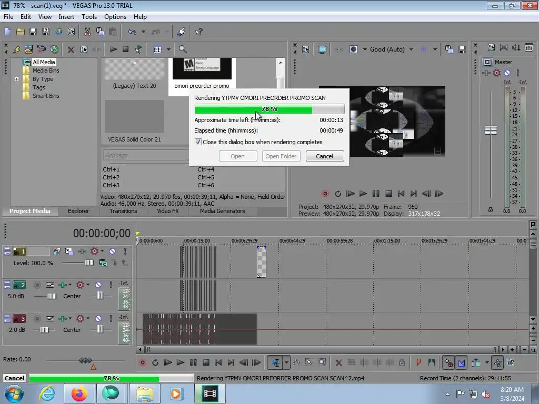Select the Zoom Edit tool on timeline toolbar
The width and height of the screenshot is (539, 404).
322,362
